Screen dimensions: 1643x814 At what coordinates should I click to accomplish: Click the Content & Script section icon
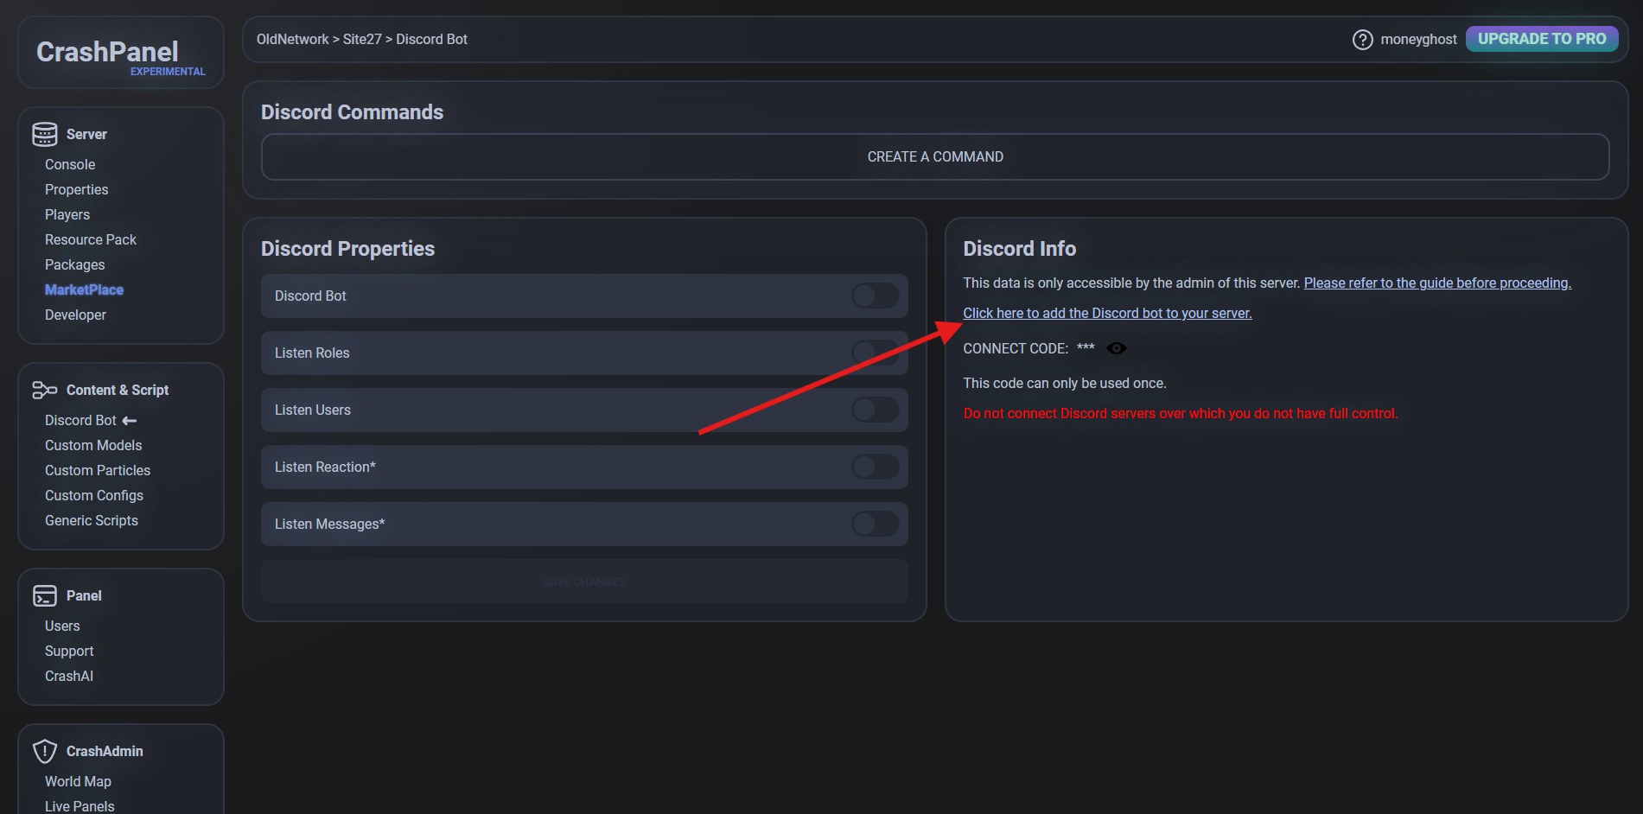tap(44, 390)
